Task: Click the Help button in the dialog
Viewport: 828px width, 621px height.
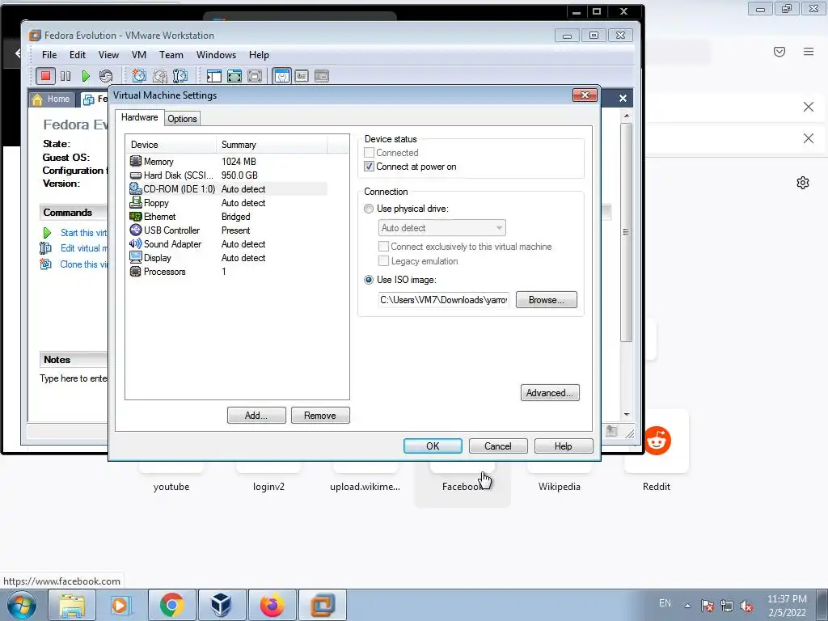Action: (x=564, y=446)
